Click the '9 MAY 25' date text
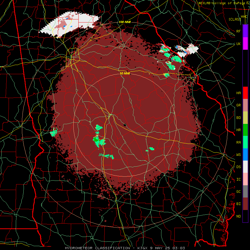 [x=160, y=248]
